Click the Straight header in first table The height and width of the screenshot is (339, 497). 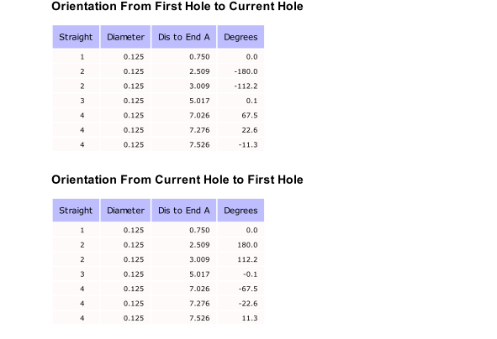[x=76, y=37]
